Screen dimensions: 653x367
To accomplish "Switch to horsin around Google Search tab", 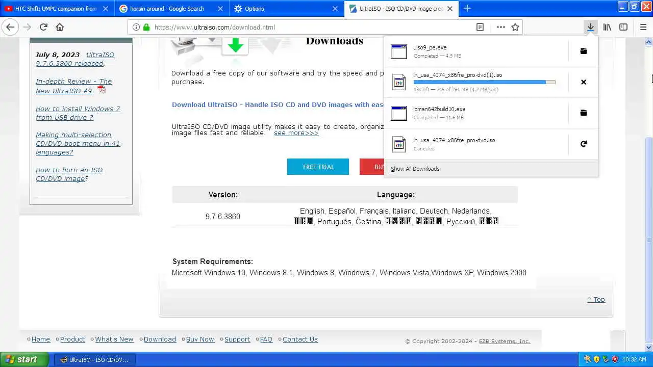I will coord(172,9).
